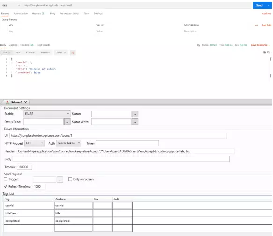
Task: Open the Enable dropdown showing FALSE
Action: pyautogui.click(x=47, y=114)
